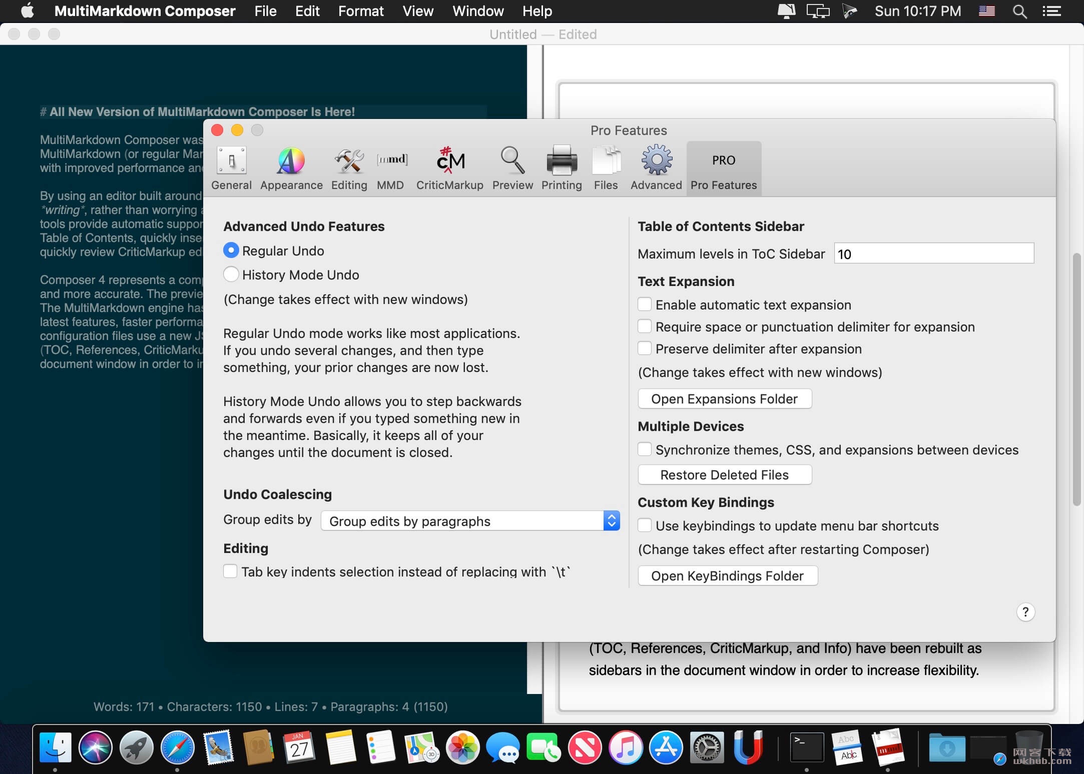Open Contacts from the Dock
1084x774 pixels.
point(258,747)
